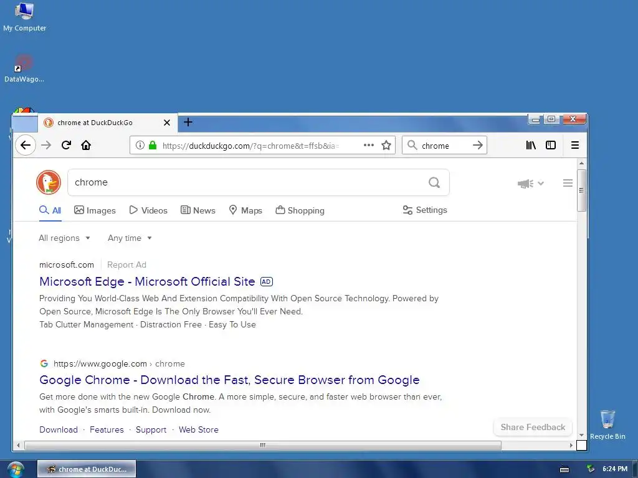This screenshot has width=638, height=478.
Task: Expand the Any time filter
Action: tap(130, 238)
